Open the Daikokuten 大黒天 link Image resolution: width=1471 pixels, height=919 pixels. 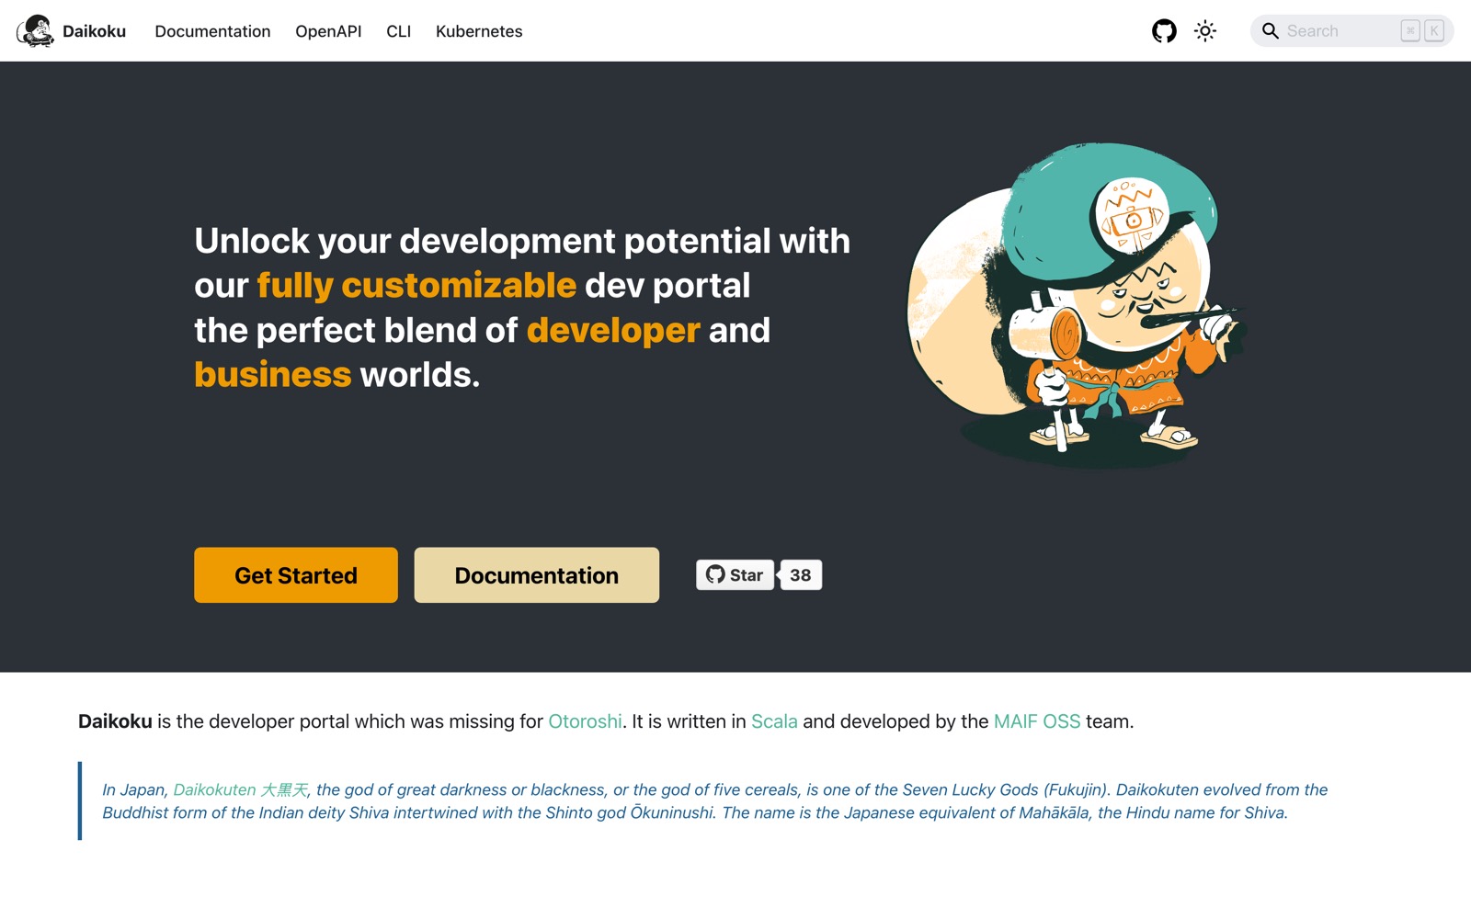click(240, 789)
